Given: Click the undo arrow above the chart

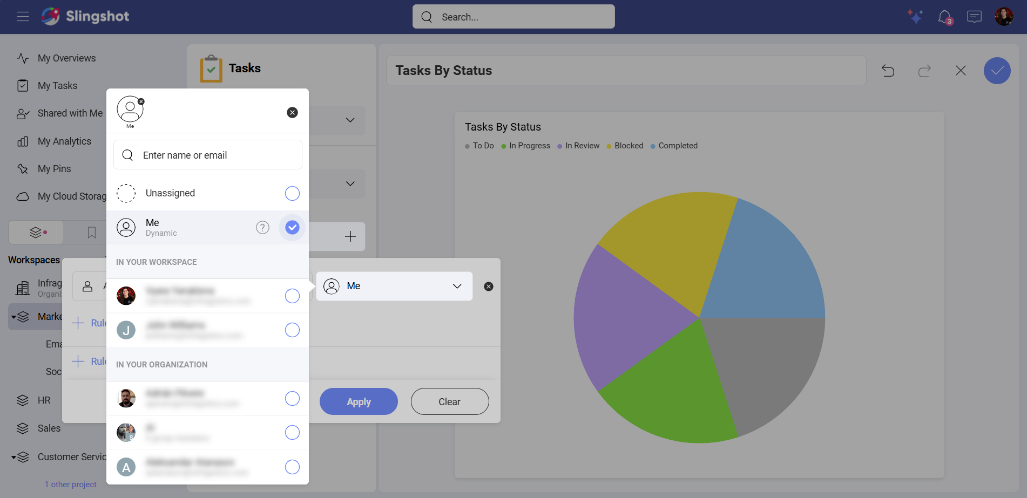Looking at the screenshot, I should pos(888,71).
